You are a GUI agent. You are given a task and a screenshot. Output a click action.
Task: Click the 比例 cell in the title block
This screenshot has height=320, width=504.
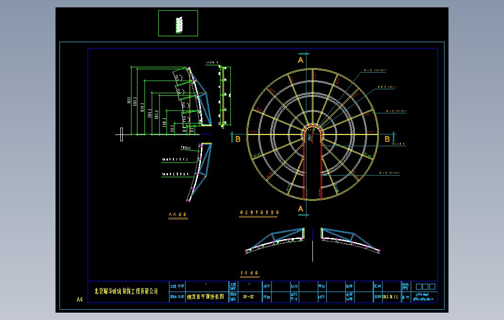click(x=377, y=286)
